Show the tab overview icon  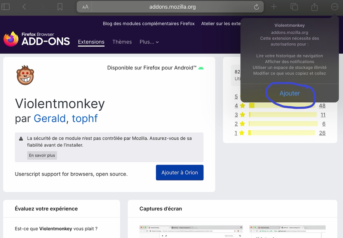pos(294,7)
